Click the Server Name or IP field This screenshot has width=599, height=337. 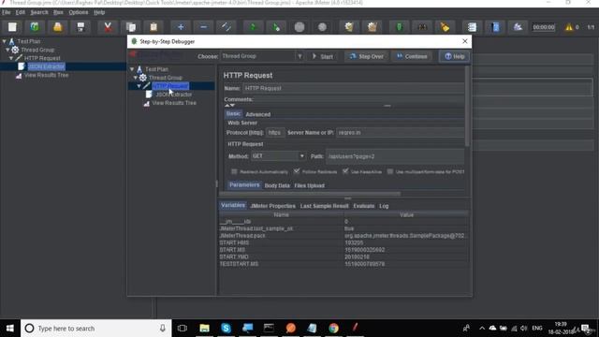coord(400,133)
